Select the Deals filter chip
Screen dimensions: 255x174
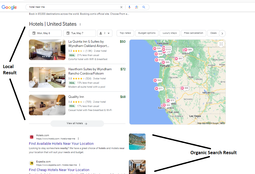pyautogui.click(x=213, y=33)
